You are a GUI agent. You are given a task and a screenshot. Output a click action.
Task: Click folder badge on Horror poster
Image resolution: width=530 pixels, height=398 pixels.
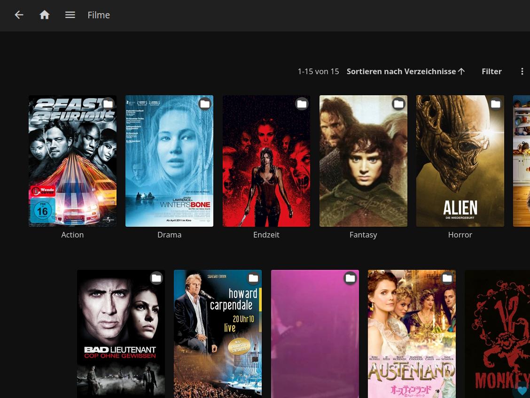click(x=496, y=104)
